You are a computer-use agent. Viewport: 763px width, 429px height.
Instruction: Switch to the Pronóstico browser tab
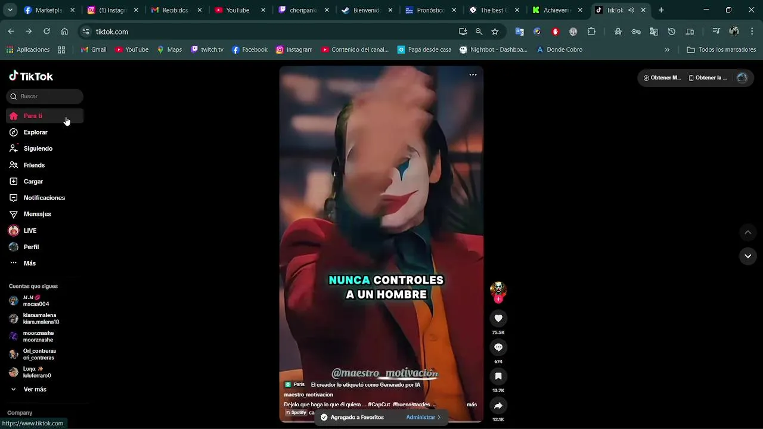point(431,10)
